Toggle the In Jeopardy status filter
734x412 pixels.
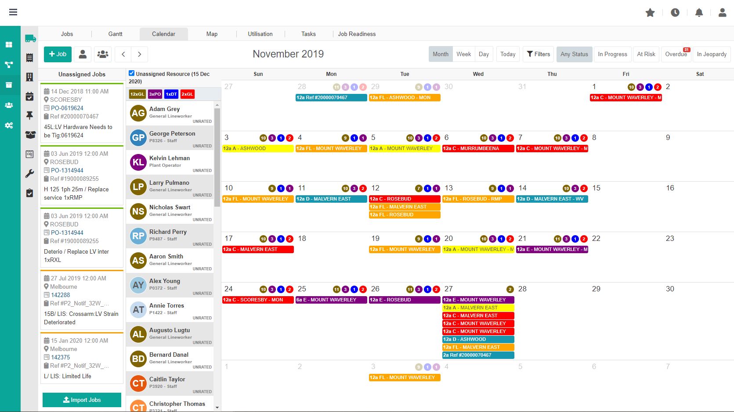pyautogui.click(x=712, y=54)
